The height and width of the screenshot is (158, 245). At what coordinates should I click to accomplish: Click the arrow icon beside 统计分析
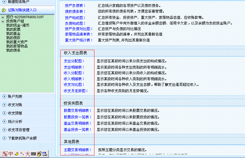click(x=4, y=121)
